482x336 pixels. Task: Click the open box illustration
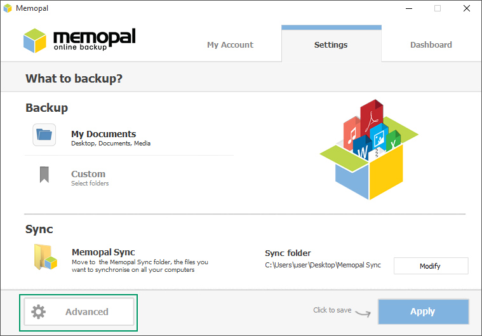tap(369, 149)
